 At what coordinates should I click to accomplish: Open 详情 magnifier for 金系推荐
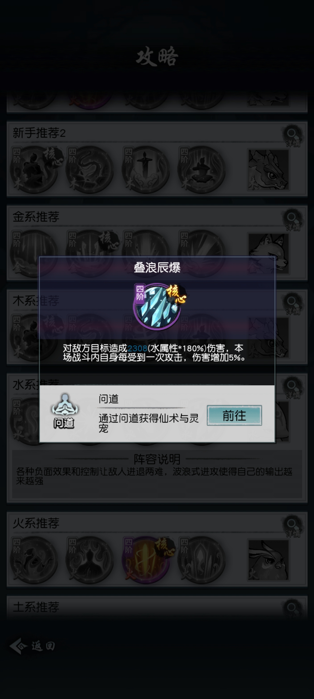pos(293,220)
